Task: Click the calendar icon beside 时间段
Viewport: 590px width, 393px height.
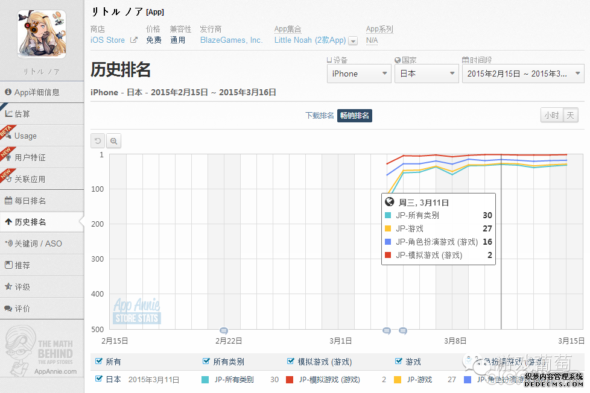Action: click(466, 60)
